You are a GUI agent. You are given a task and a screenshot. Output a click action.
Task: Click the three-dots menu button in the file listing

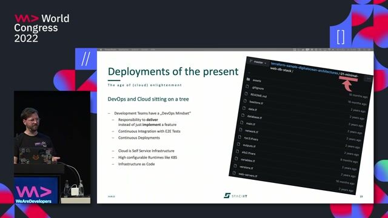(368, 79)
